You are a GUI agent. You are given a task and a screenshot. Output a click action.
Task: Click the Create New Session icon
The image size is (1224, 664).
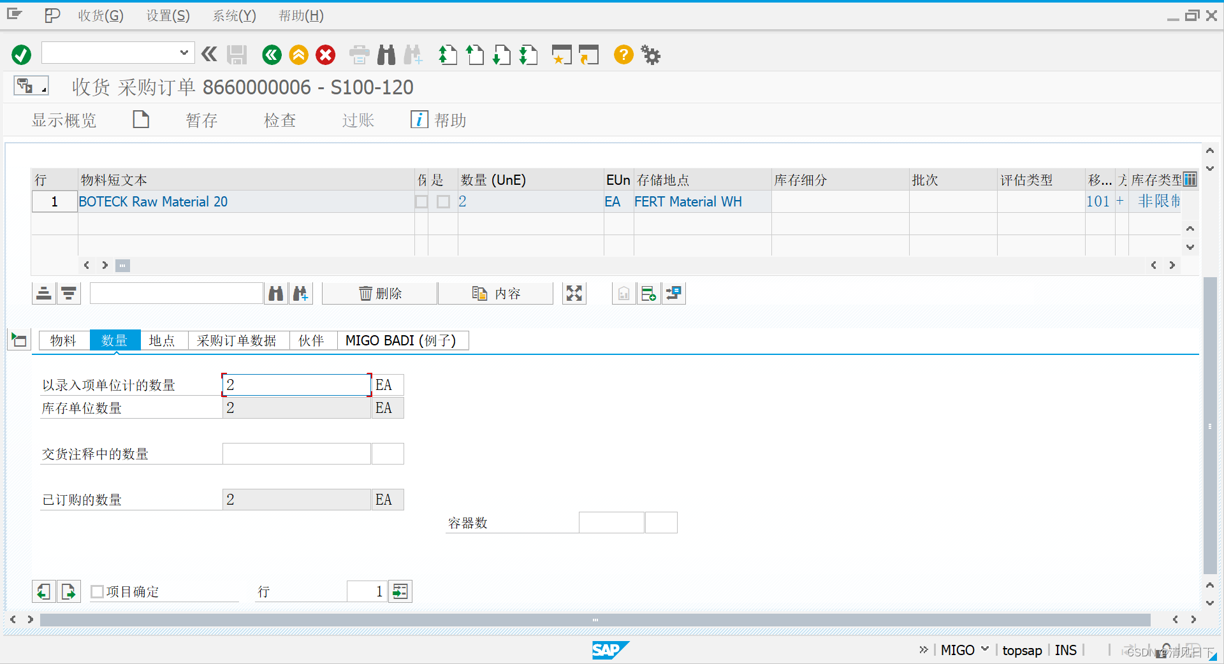tap(561, 55)
